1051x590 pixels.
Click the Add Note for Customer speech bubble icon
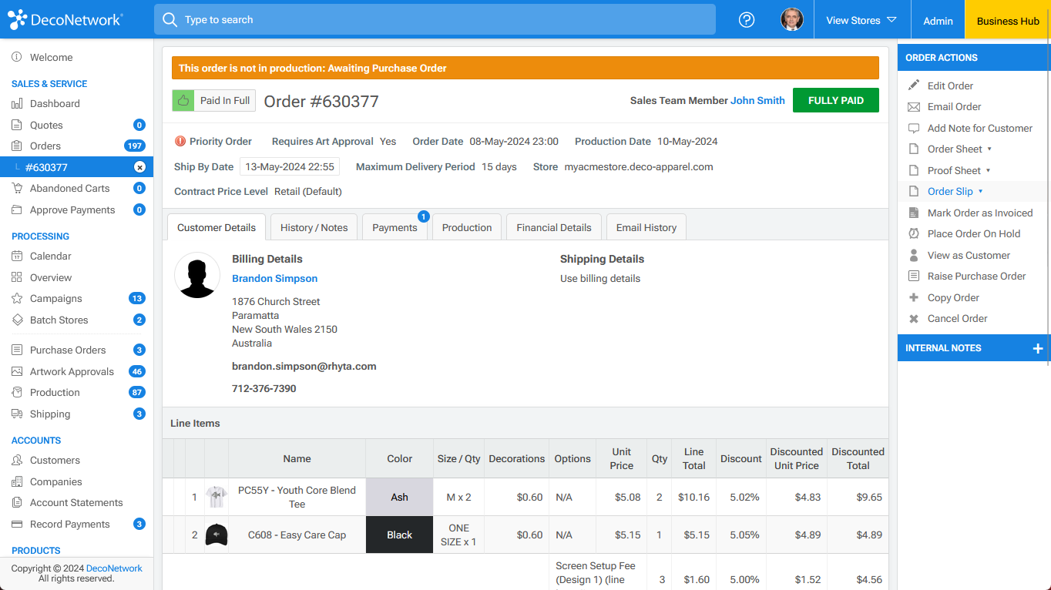[x=912, y=128]
